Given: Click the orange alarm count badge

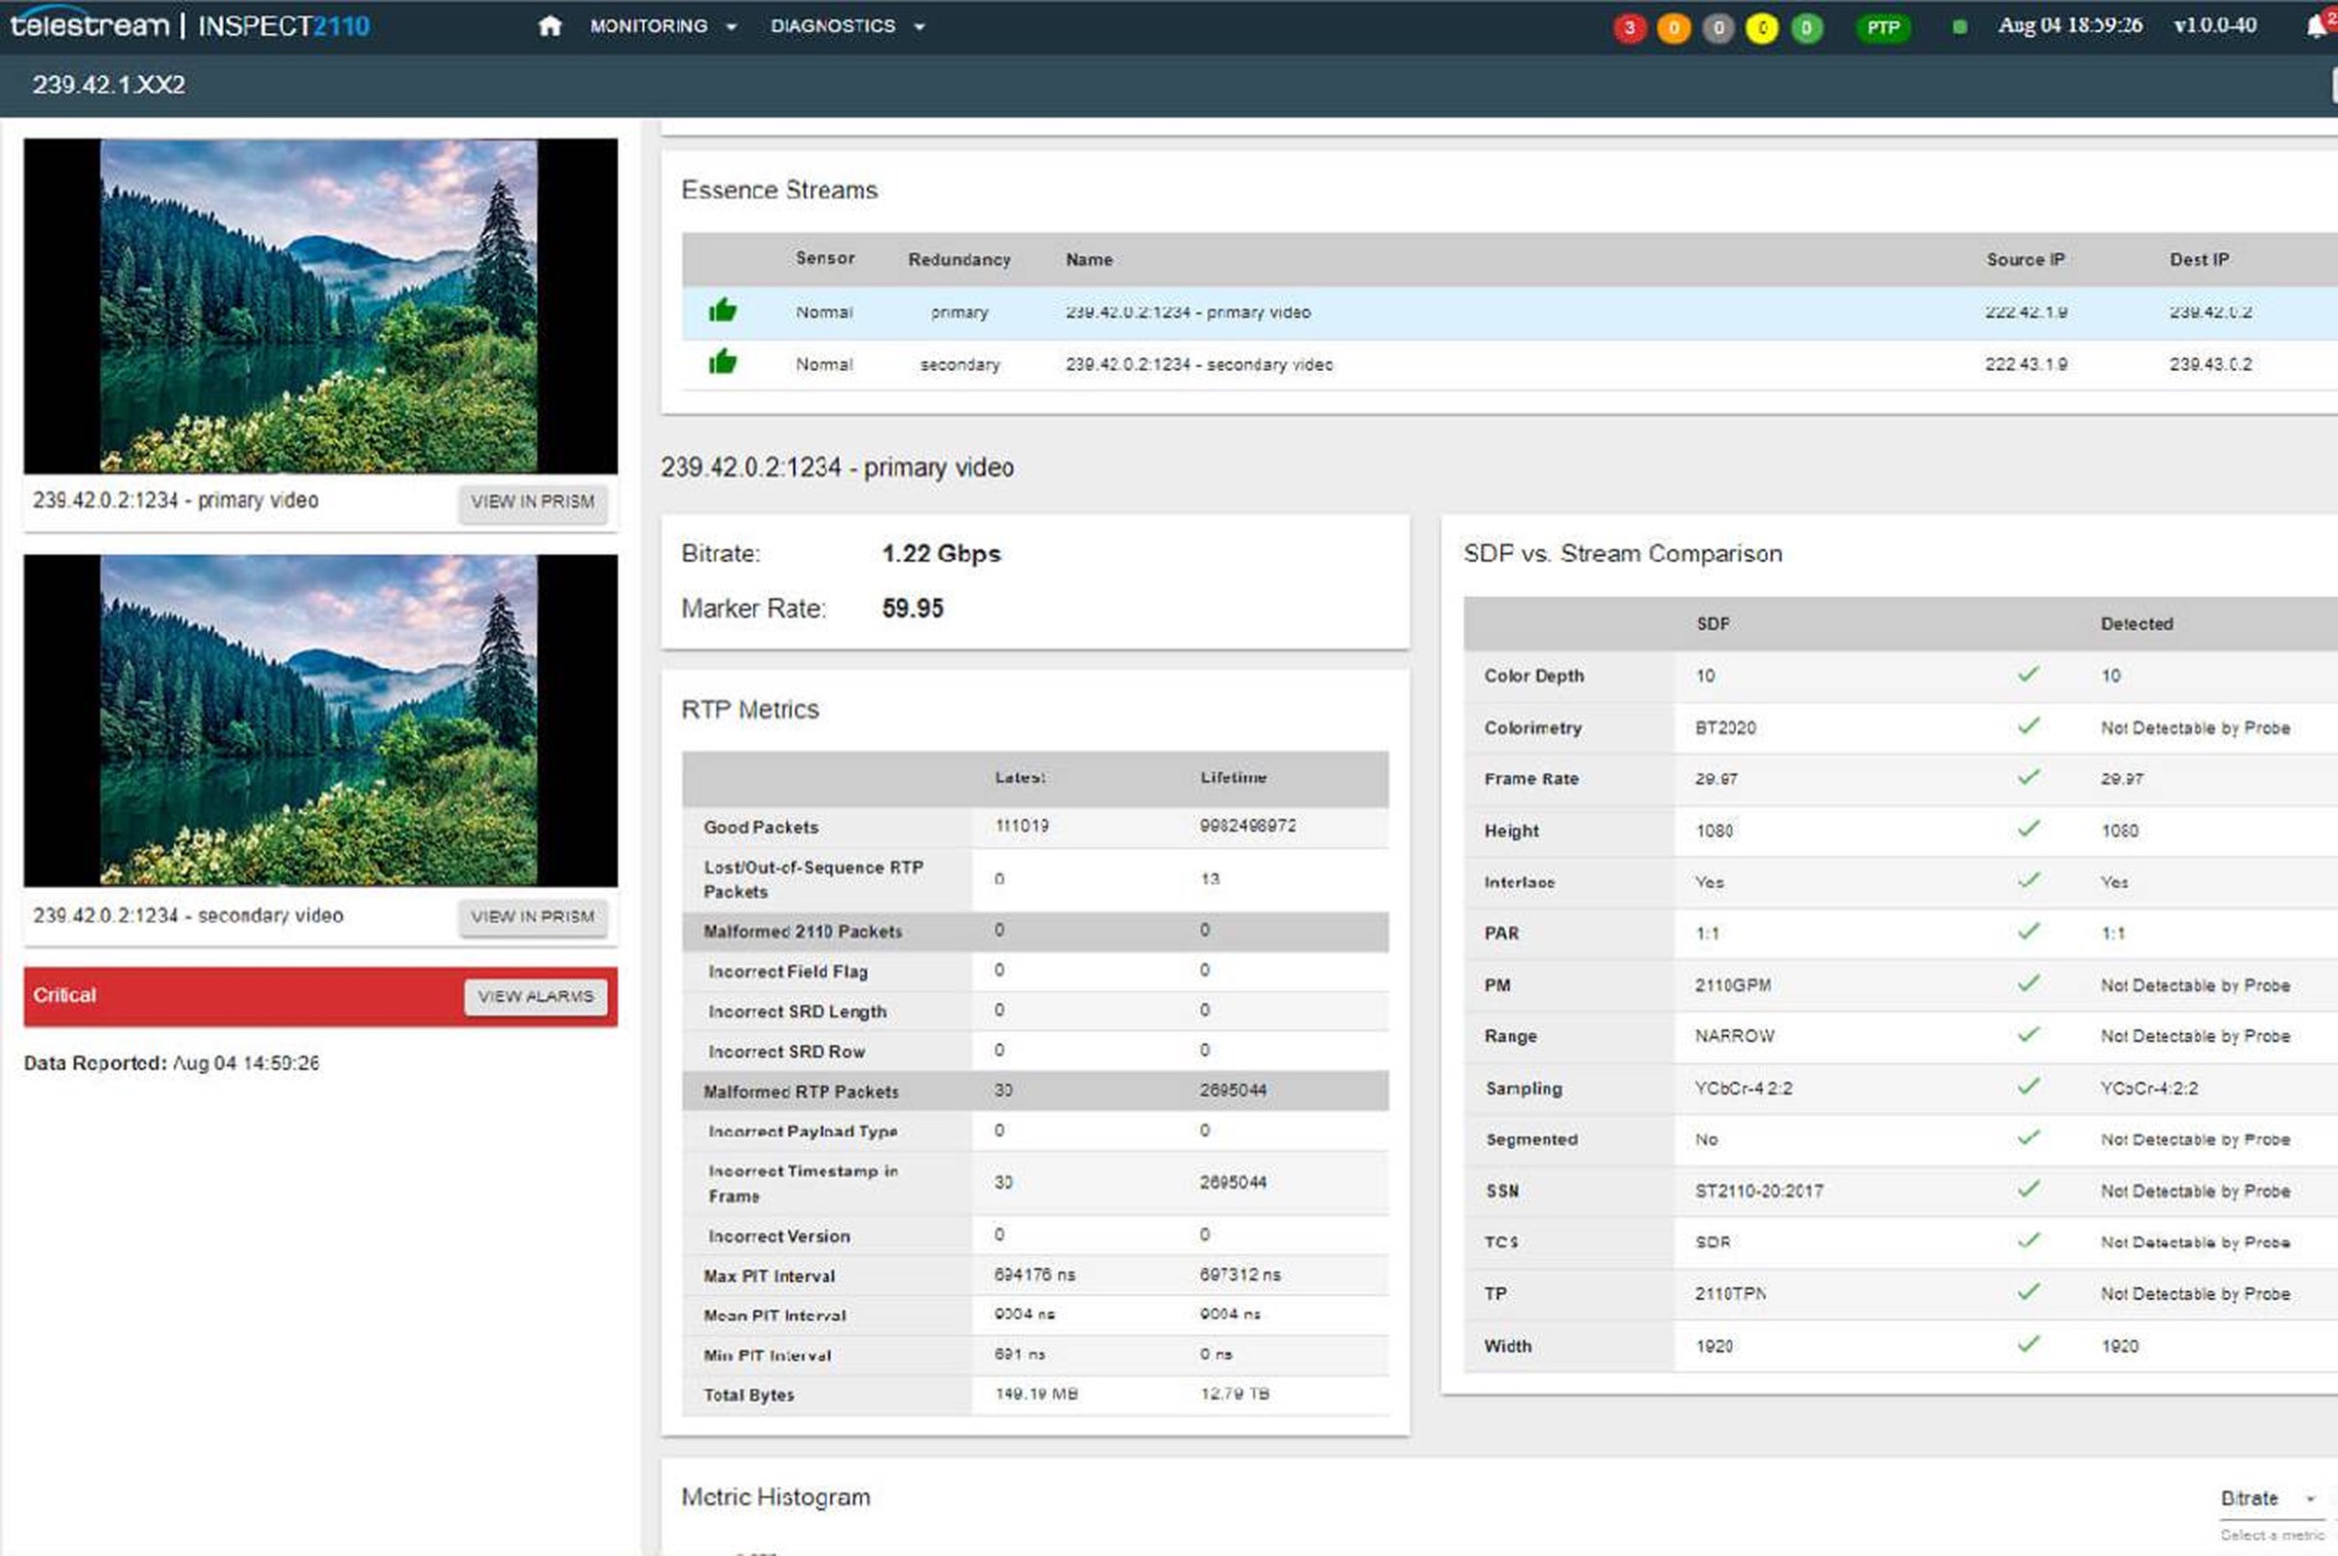Looking at the screenshot, I should pyautogui.click(x=1674, y=28).
